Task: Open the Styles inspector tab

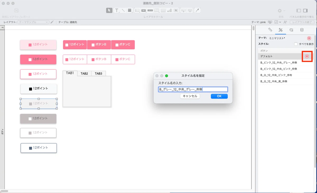Action: pyautogui.click(x=281, y=30)
